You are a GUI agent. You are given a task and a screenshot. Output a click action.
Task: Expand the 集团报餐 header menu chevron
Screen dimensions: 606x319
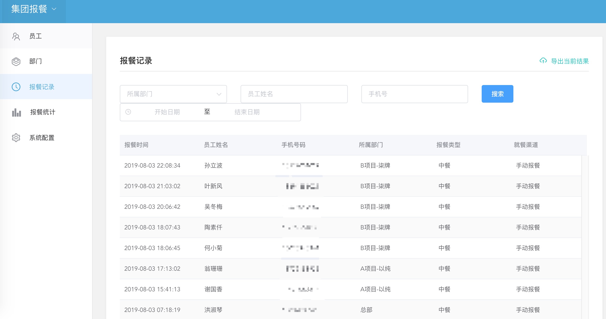(x=53, y=9)
